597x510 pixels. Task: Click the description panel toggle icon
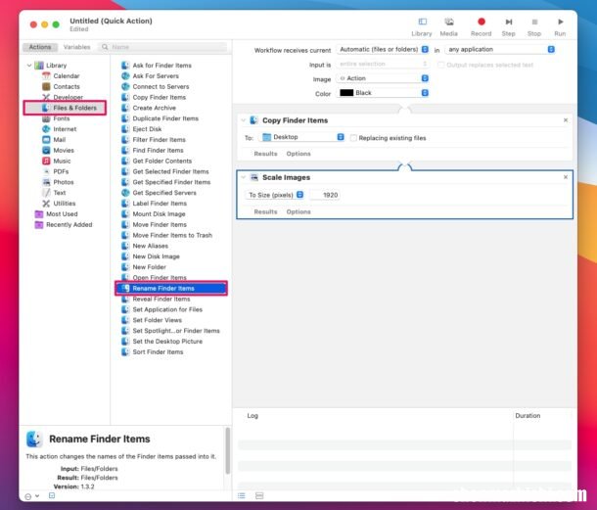click(x=52, y=495)
